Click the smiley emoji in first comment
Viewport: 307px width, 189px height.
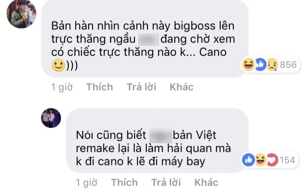point(59,65)
